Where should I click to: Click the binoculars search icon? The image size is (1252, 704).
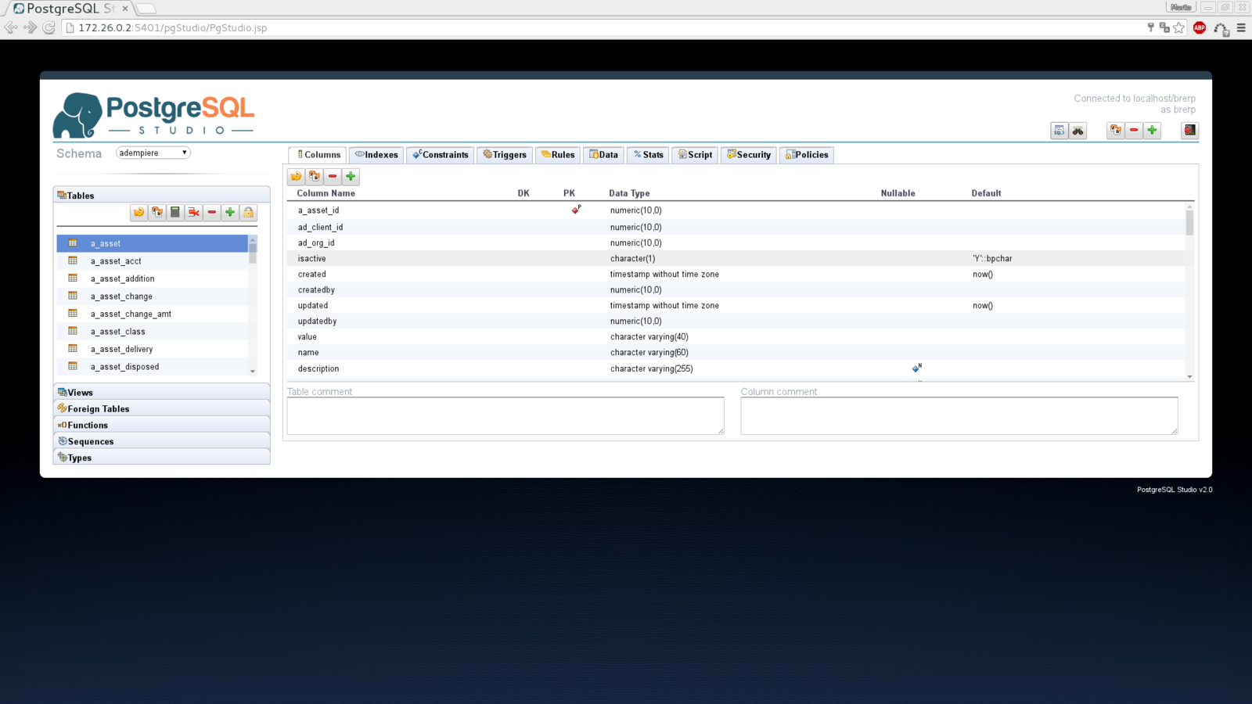[1078, 131]
